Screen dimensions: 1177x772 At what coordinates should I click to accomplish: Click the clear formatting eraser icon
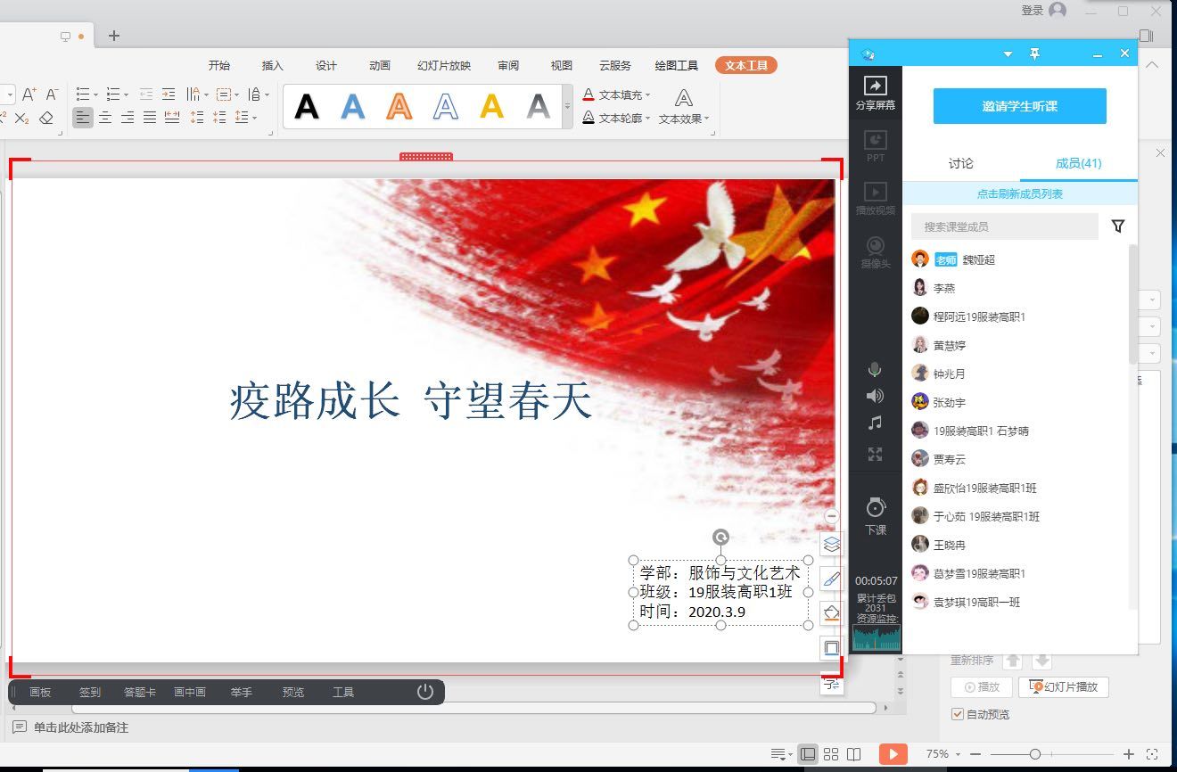(x=47, y=118)
